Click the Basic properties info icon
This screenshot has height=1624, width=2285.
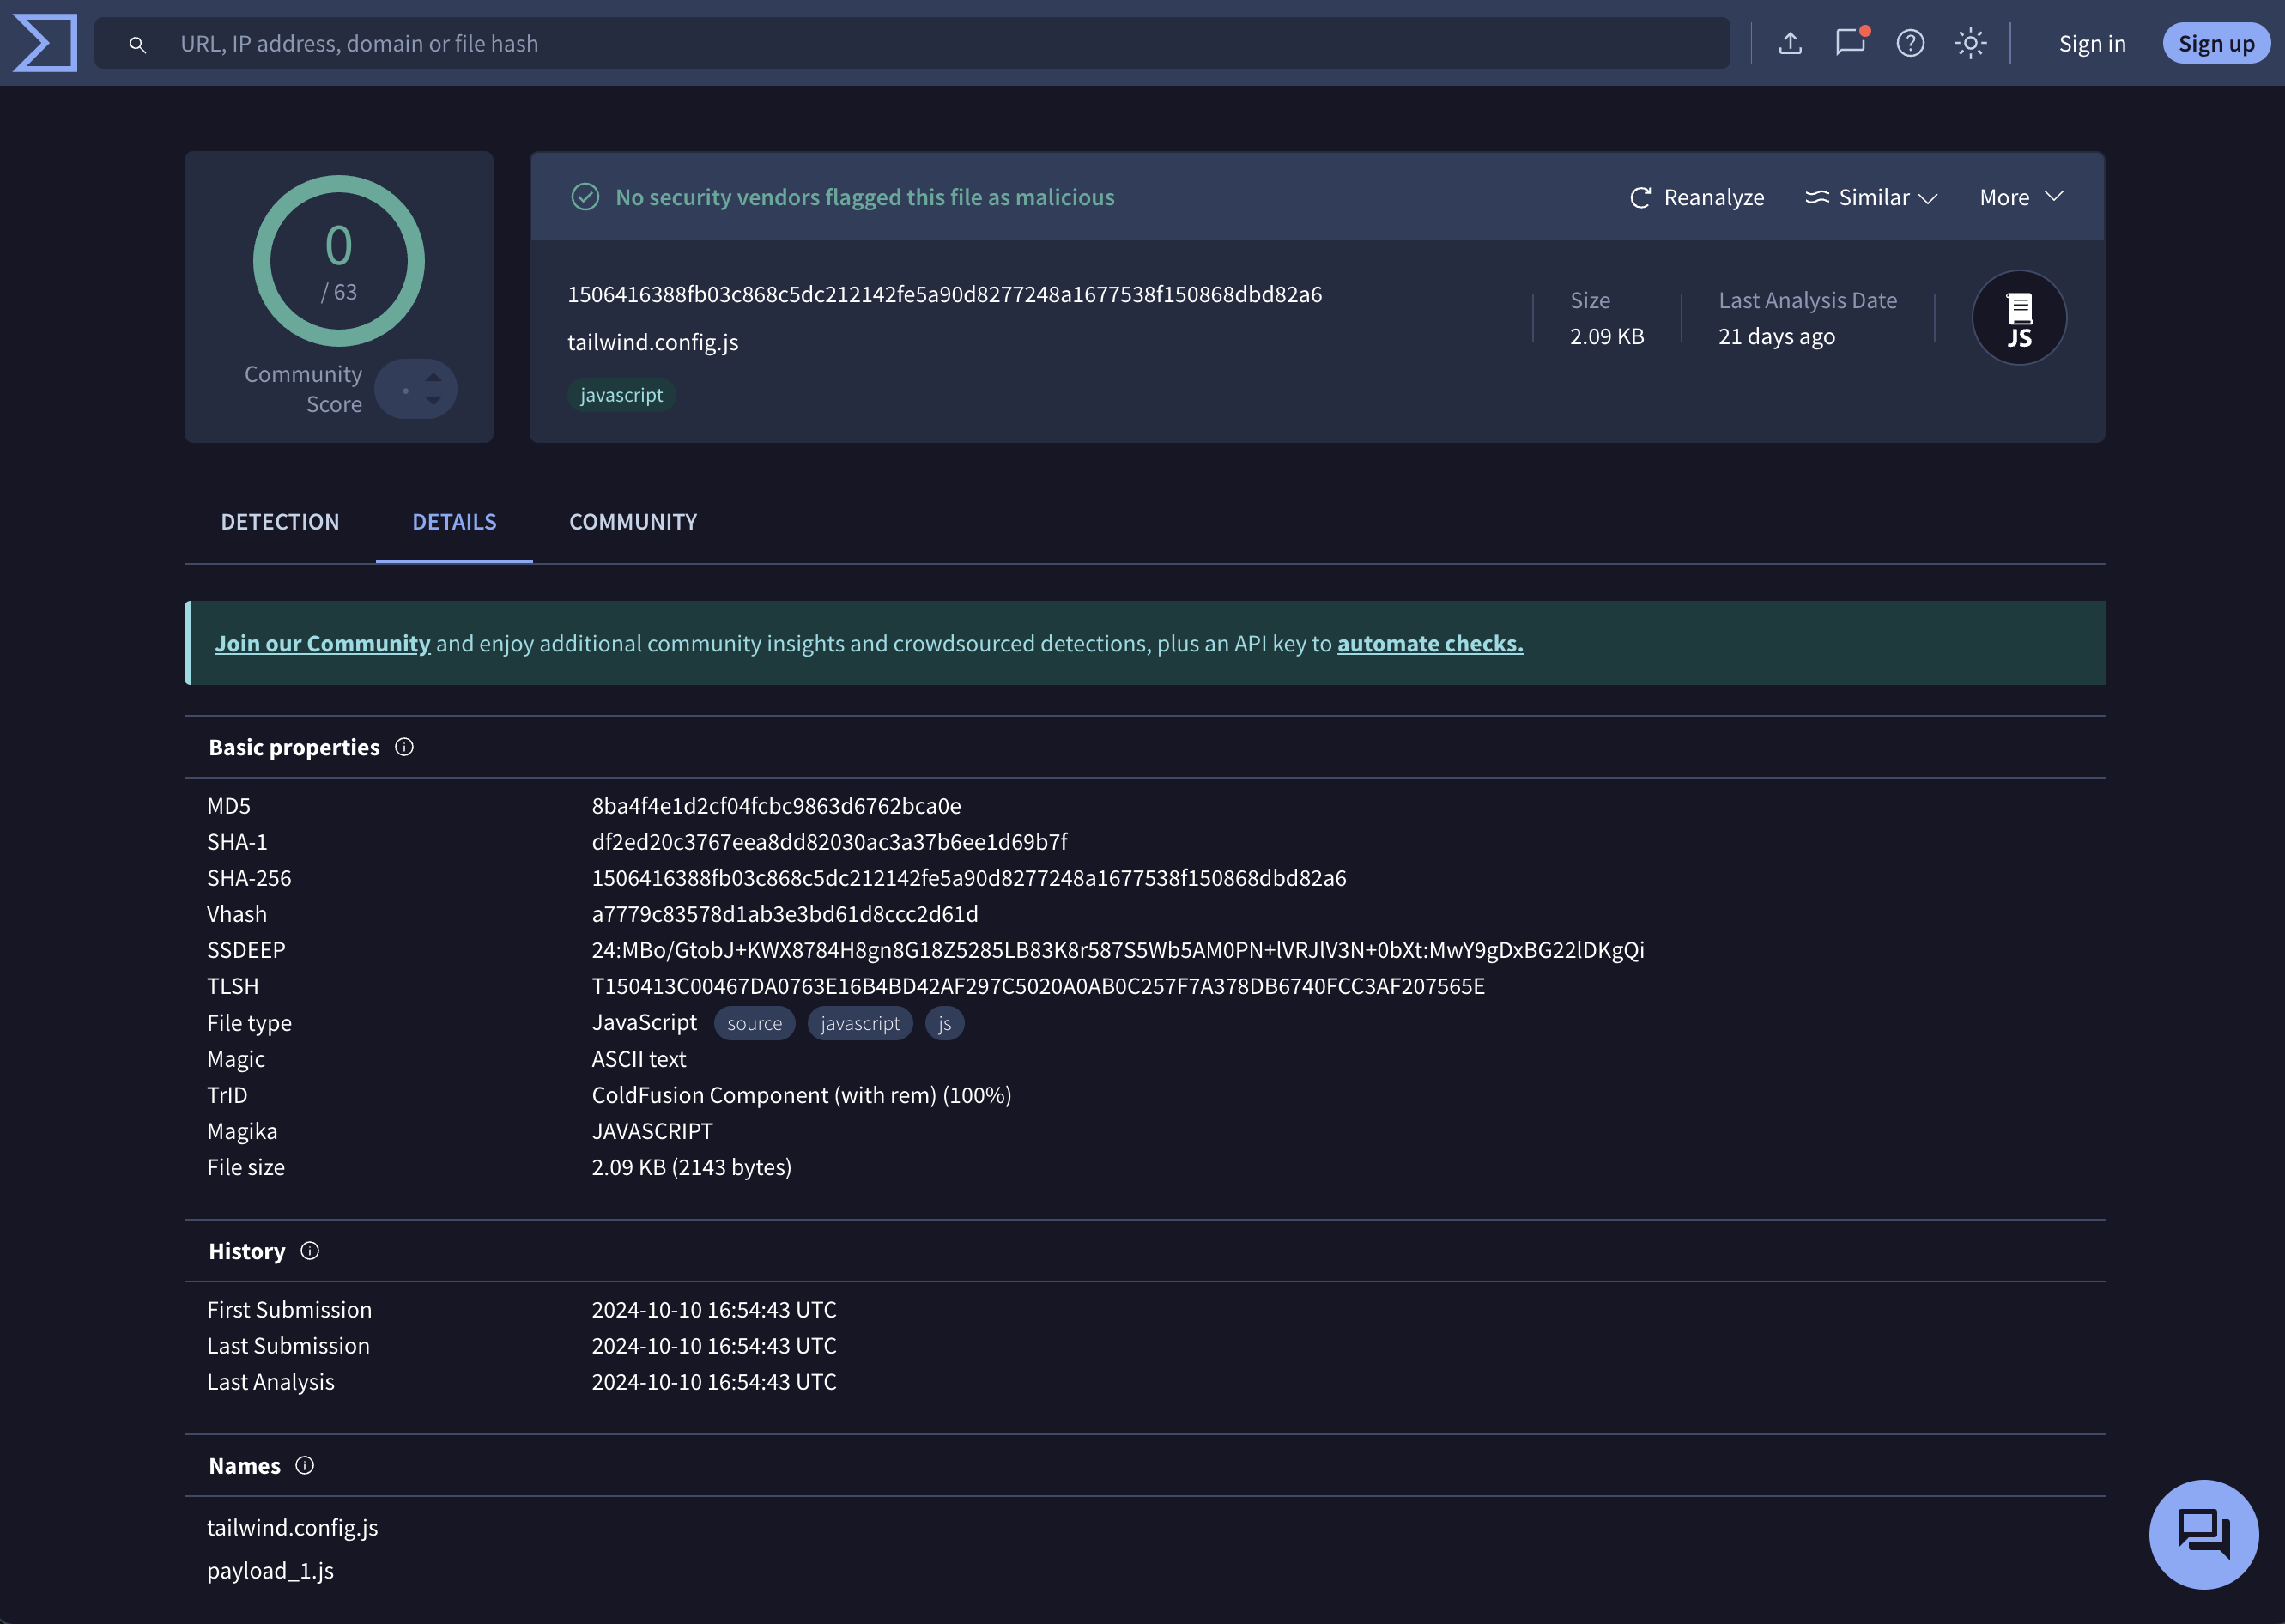pyautogui.click(x=404, y=747)
